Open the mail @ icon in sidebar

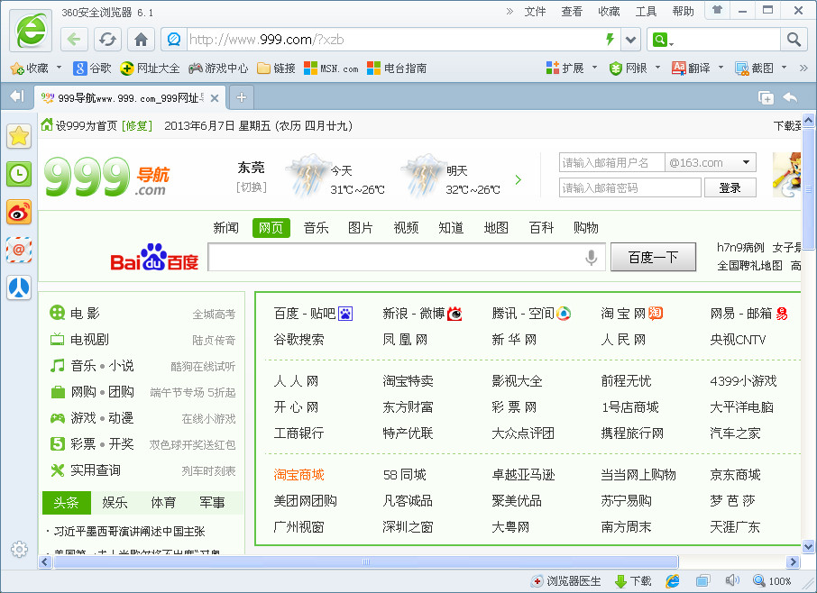coord(19,250)
